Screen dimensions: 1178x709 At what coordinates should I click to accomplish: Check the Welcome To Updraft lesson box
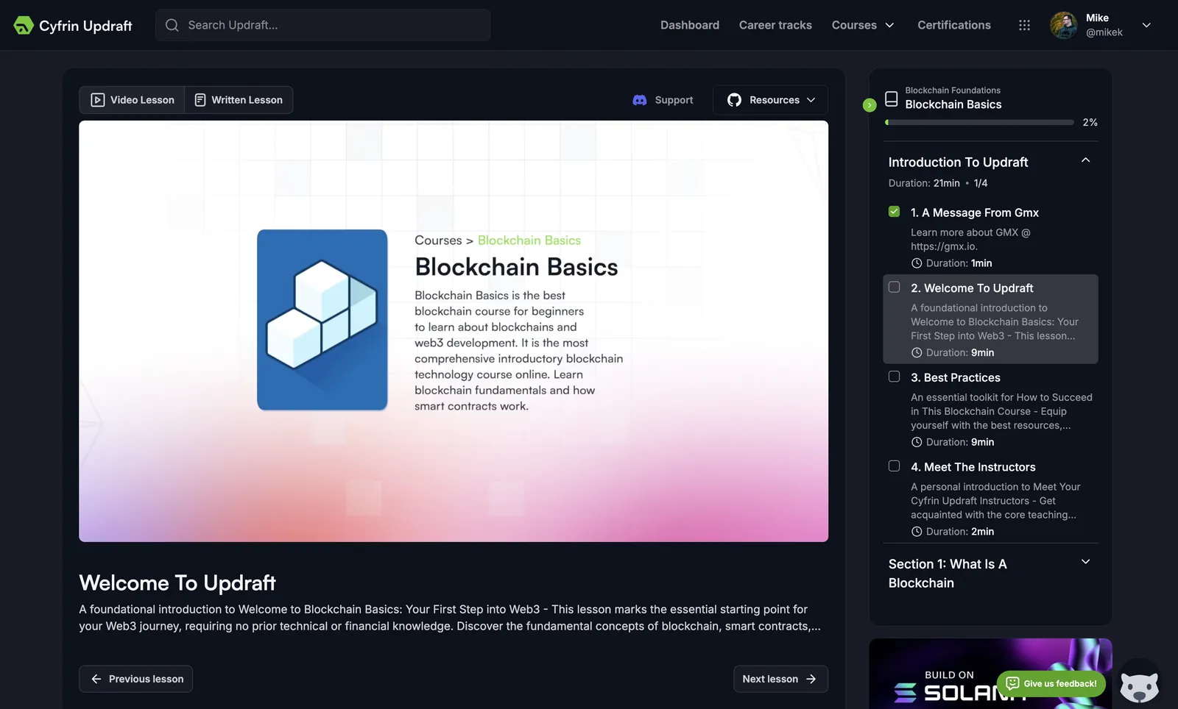pos(894,287)
